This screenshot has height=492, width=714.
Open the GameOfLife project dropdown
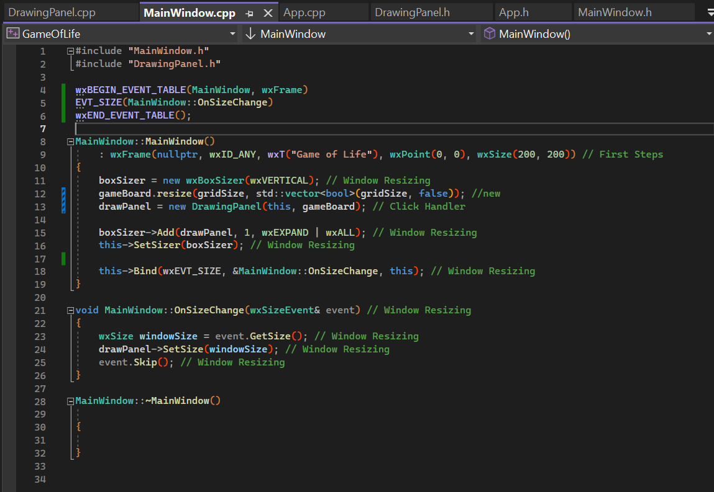232,34
